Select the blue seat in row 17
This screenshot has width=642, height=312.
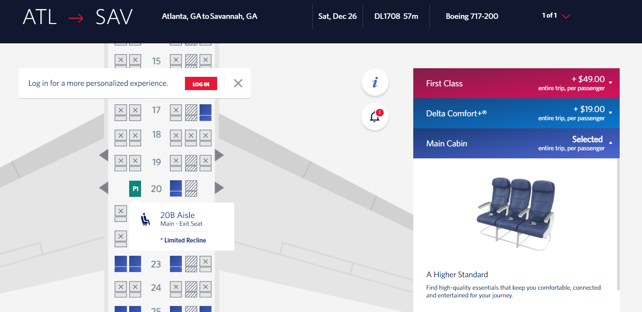pos(205,112)
